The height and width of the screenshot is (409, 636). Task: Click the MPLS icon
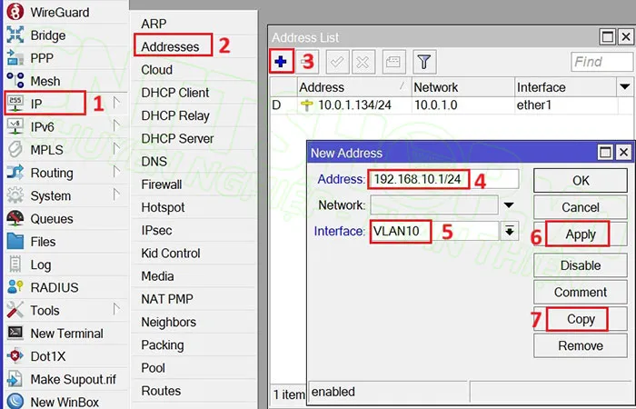[15, 149]
